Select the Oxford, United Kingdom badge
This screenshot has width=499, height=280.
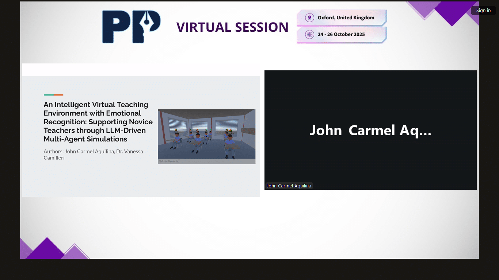(342, 18)
